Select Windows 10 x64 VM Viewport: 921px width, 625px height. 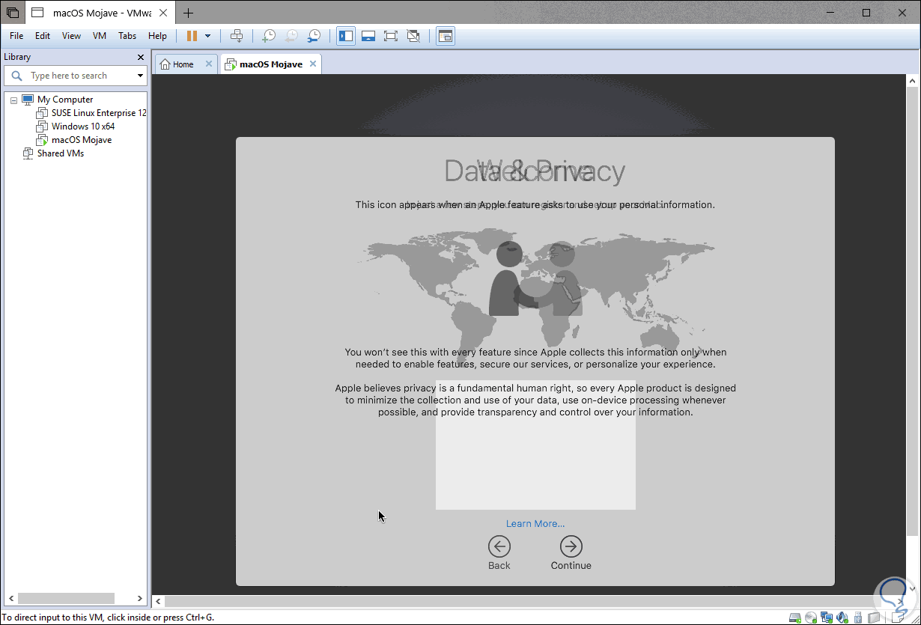(x=82, y=126)
